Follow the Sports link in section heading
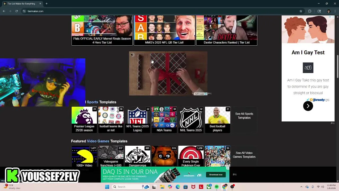Viewport: 339px width, 191px height. (92, 102)
